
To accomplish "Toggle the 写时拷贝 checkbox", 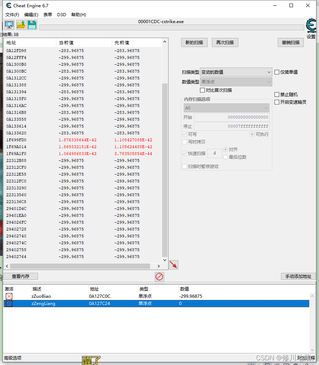I will coord(184,142).
